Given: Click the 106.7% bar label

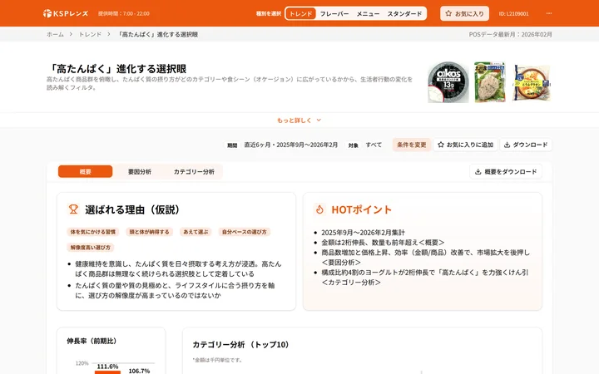Looking at the screenshot, I should pos(139,371).
